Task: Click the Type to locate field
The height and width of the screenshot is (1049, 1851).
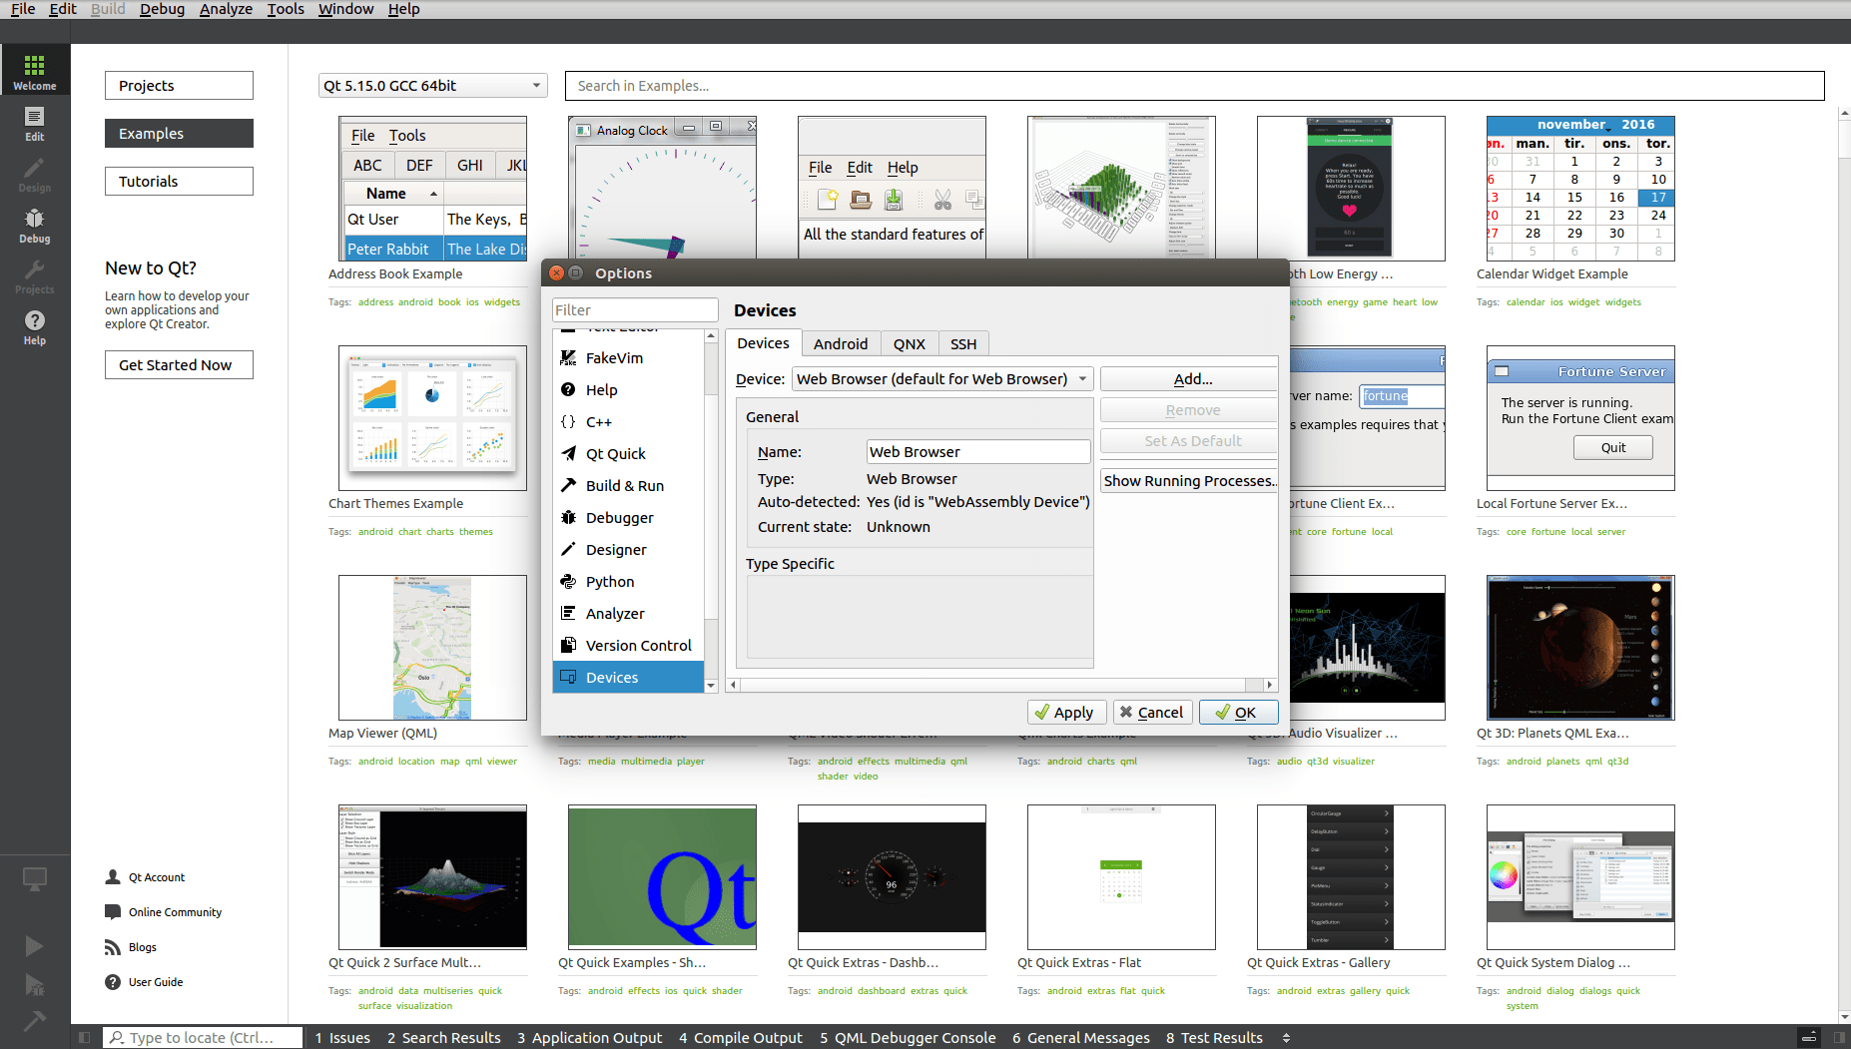Action: 204,1038
